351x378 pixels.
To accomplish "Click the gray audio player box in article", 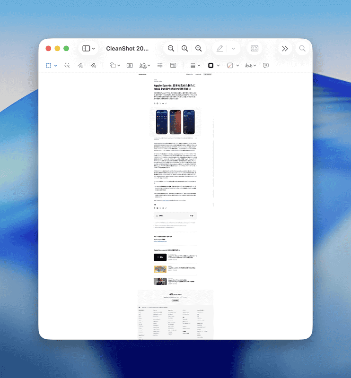I will point(175,216).
